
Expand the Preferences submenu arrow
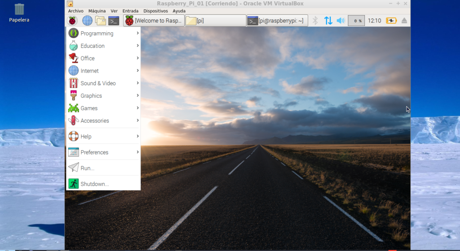point(137,152)
